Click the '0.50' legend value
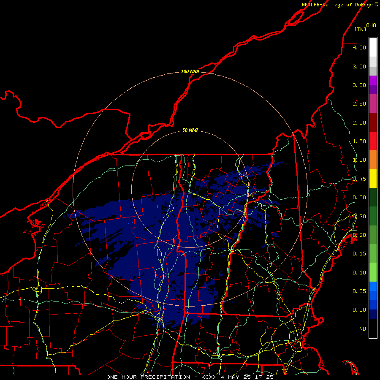 [359, 197]
